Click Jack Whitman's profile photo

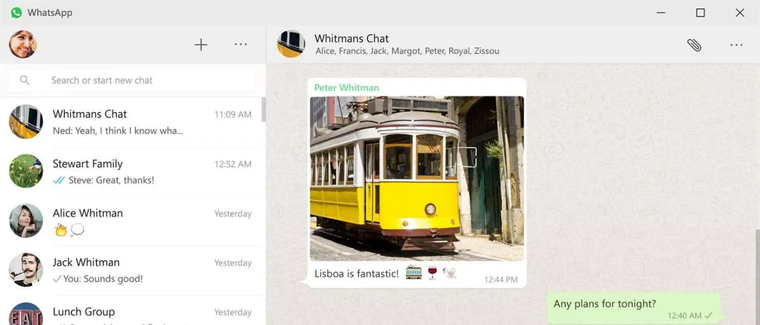coord(26,270)
